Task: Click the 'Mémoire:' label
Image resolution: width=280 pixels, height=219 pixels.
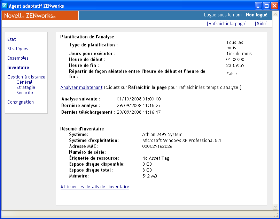Action: click(79, 176)
